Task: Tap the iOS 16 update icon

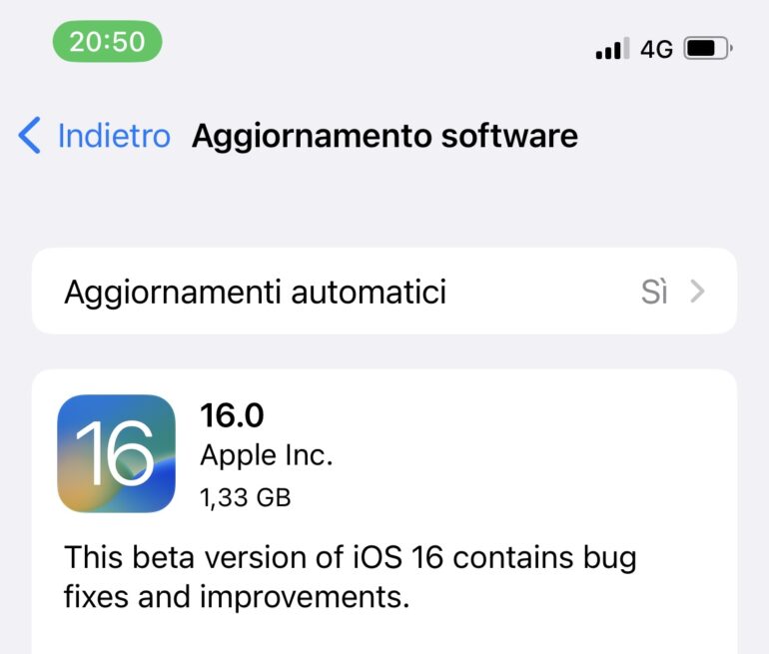Action: coord(116,453)
